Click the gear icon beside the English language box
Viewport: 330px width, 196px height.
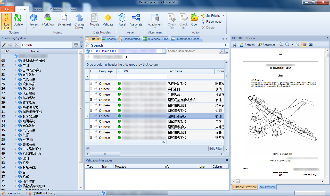coord(76,45)
